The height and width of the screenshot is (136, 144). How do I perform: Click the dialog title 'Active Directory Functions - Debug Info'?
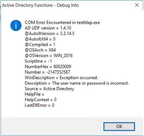coord(40,5)
